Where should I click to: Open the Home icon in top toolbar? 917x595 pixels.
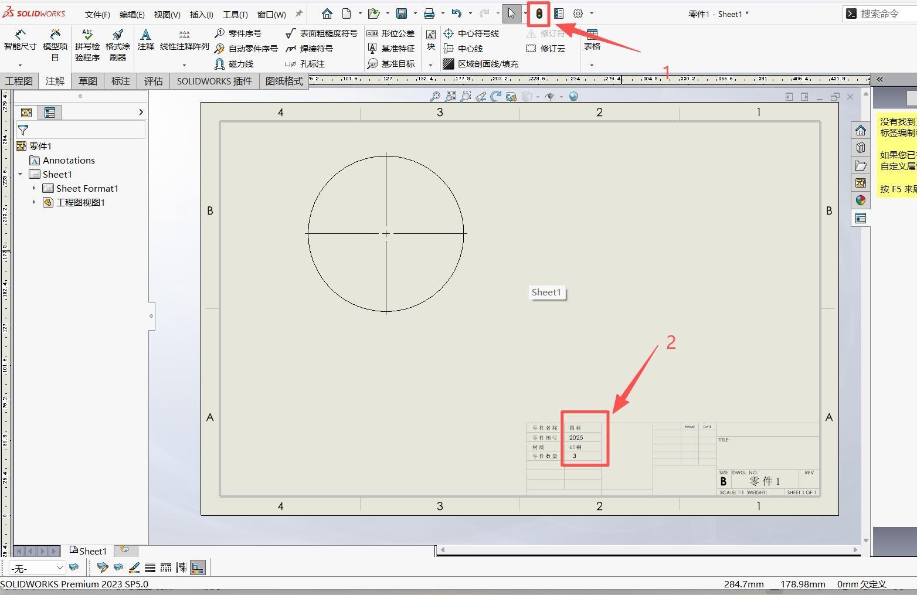327,13
